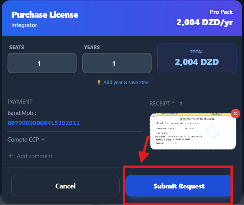Click the Add comment text
This screenshot has height=205, width=244.
(x=35, y=156)
